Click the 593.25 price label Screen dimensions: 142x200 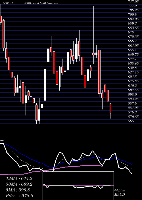point(134,99)
